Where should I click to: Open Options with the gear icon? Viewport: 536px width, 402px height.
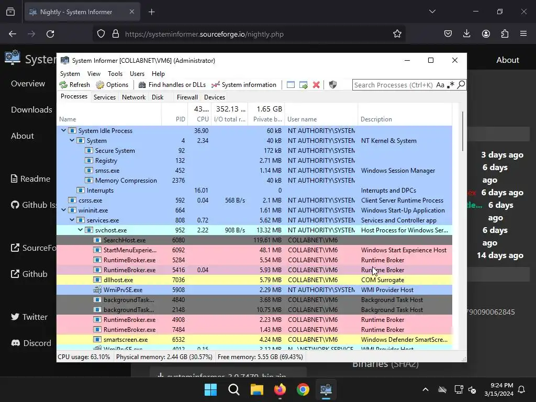coord(100,85)
